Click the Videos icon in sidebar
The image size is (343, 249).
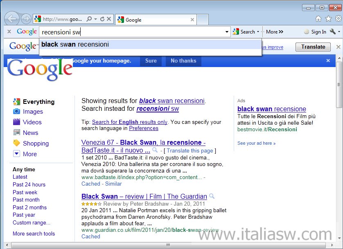[16, 122]
